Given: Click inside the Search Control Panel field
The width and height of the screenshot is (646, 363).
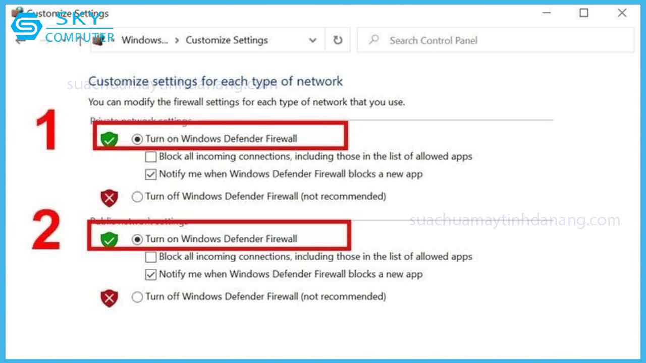Looking at the screenshot, I should coord(454,40).
